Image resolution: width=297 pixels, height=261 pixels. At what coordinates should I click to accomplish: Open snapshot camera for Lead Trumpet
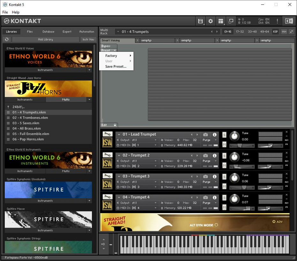tap(205, 135)
